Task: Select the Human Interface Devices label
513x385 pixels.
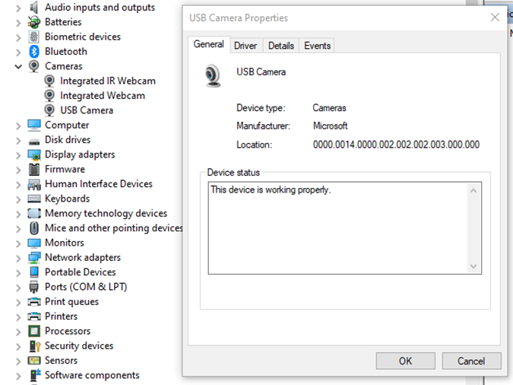Action: click(x=99, y=184)
